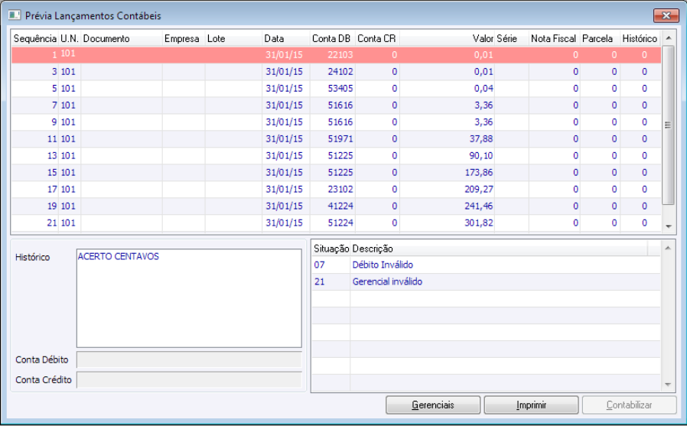Select the row with Conta DB 24102

[x=336, y=72]
